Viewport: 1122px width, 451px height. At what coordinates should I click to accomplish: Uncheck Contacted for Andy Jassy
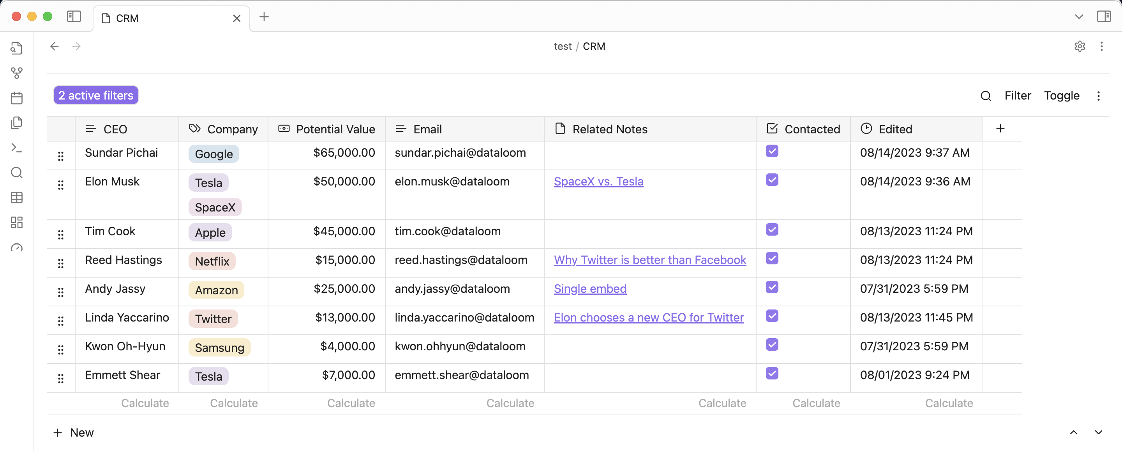pos(772,287)
